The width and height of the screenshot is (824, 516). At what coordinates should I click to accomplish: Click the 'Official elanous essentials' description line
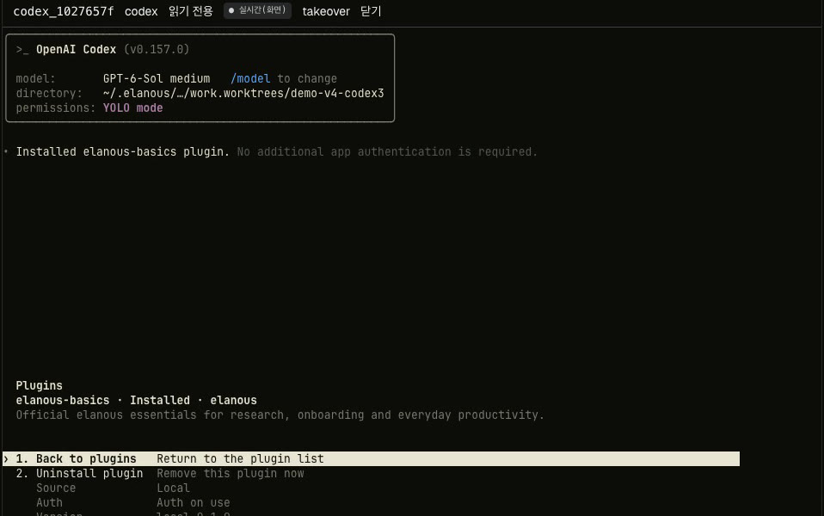tap(280, 415)
